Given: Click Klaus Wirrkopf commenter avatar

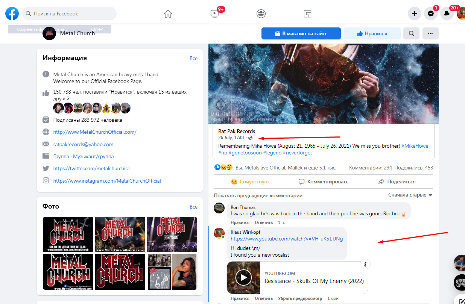Looking at the screenshot, I should 219,233.
